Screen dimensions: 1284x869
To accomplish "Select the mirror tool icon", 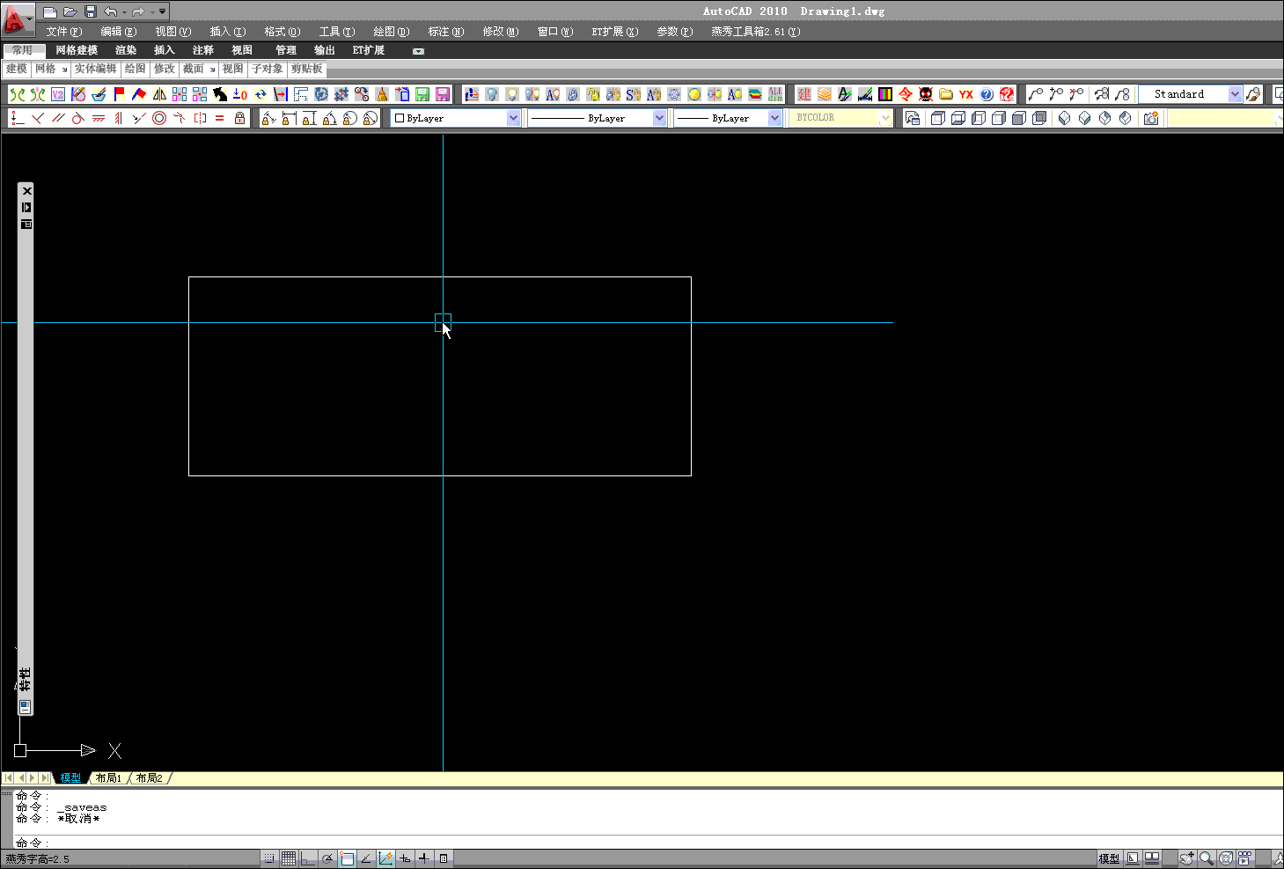I will [159, 94].
